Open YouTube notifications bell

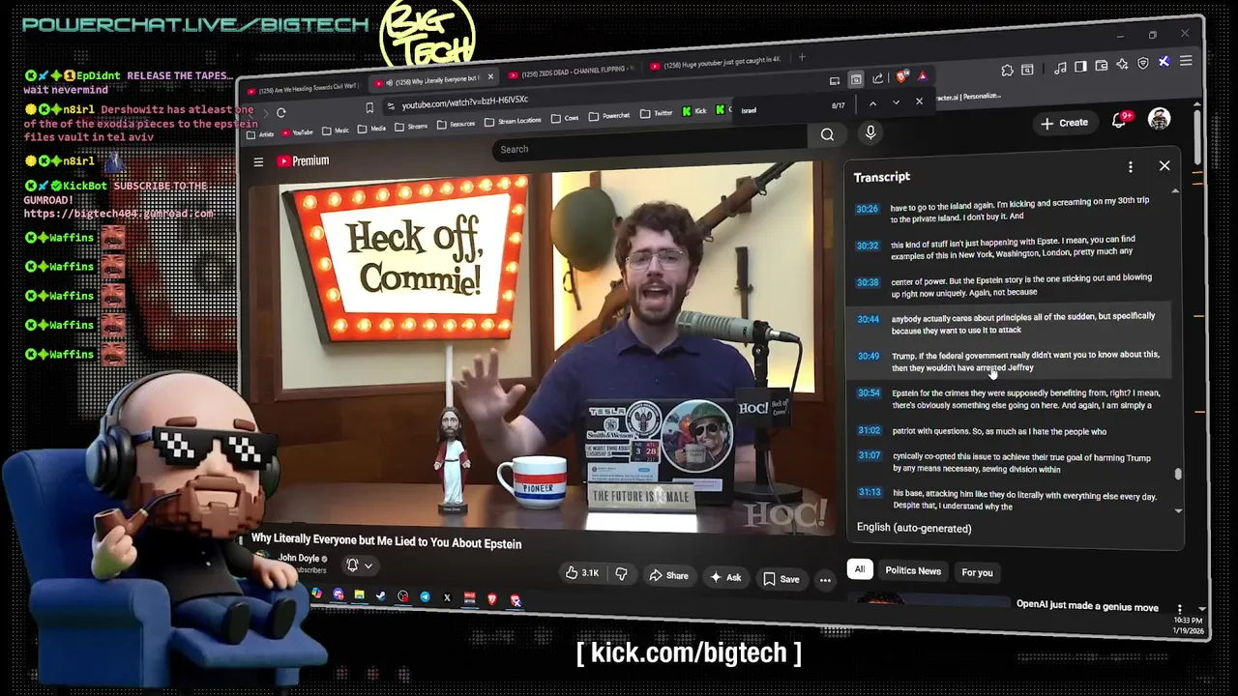click(1120, 121)
